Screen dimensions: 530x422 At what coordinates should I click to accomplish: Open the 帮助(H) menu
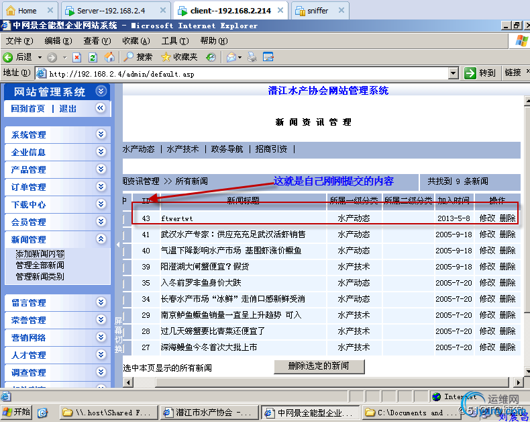point(213,41)
